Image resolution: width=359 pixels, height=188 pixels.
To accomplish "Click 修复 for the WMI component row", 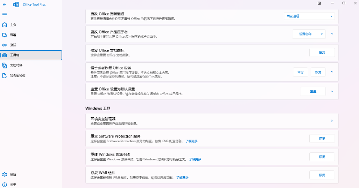I will [322, 175].
